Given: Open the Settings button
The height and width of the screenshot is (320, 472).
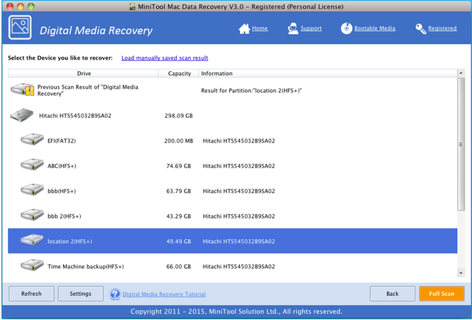Looking at the screenshot, I should point(80,294).
